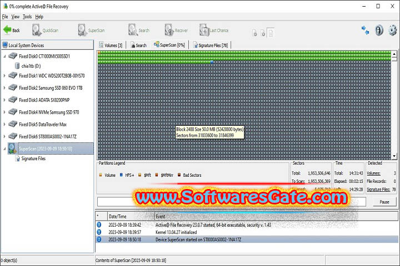
Task: Select Fixed Disk1 WDC WDS200T2B0B entry
Action: click(x=52, y=75)
